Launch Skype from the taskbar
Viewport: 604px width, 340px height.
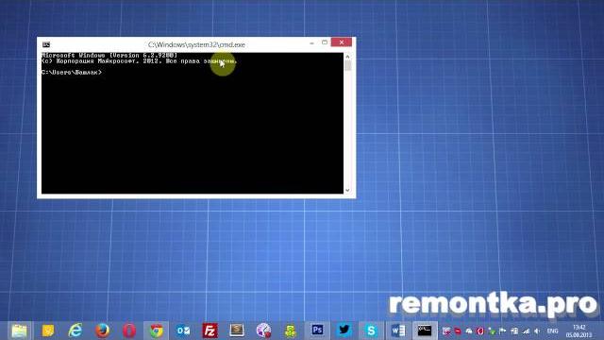tap(371, 331)
